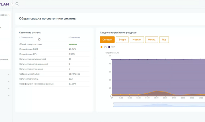205x122 pixels.
Task: Collapse the expanded top sidebar section
Action: [9, 15]
